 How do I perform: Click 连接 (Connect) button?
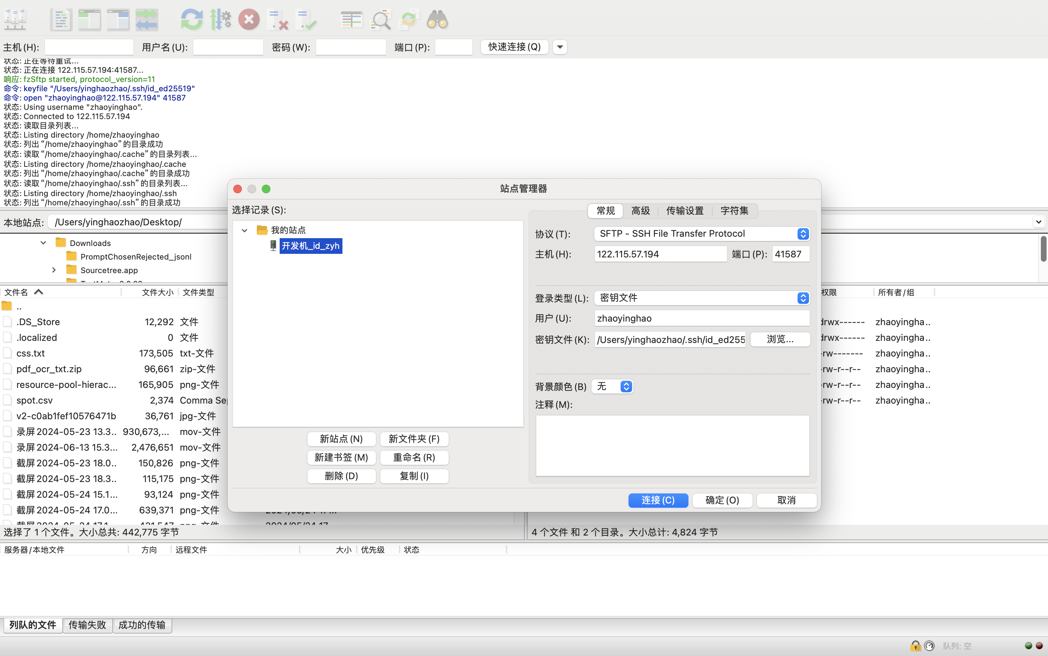click(x=658, y=499)
